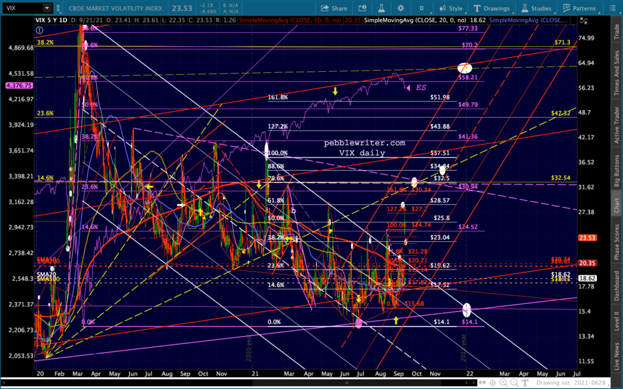Click the $14.1 white Fibonacci label
The width and height of the screenshot is (623, 389).
point(442,322)
